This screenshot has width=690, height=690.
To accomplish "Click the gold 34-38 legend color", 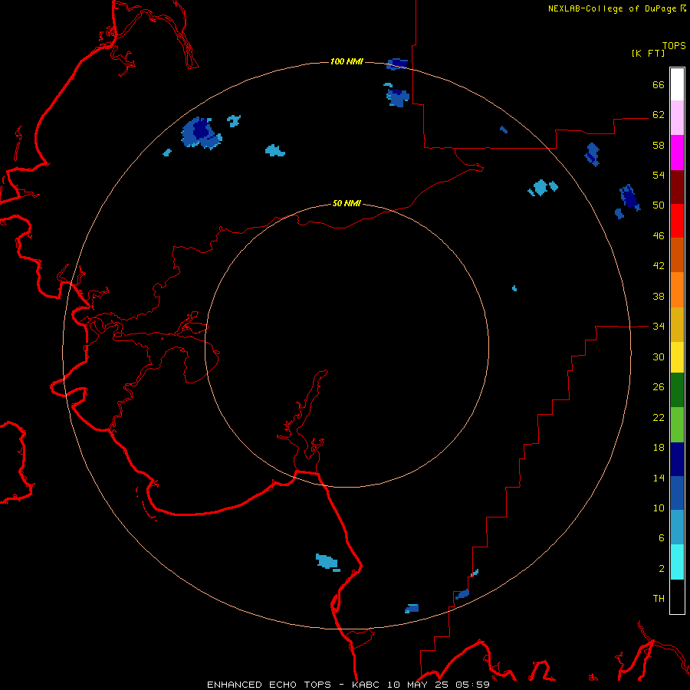I will tap(677, 324).
